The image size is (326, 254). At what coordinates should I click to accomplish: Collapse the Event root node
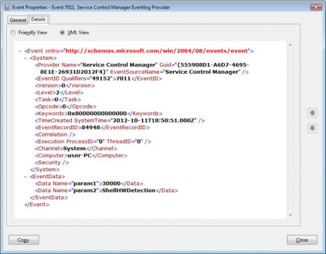pyautogui.click(x=20, y=51)
